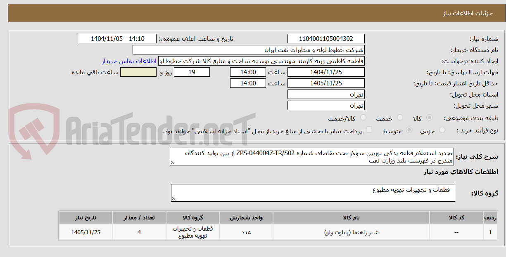The image size is (506, 257).
Task: Select the کالا radio button
Action: [x=429, y=118]
